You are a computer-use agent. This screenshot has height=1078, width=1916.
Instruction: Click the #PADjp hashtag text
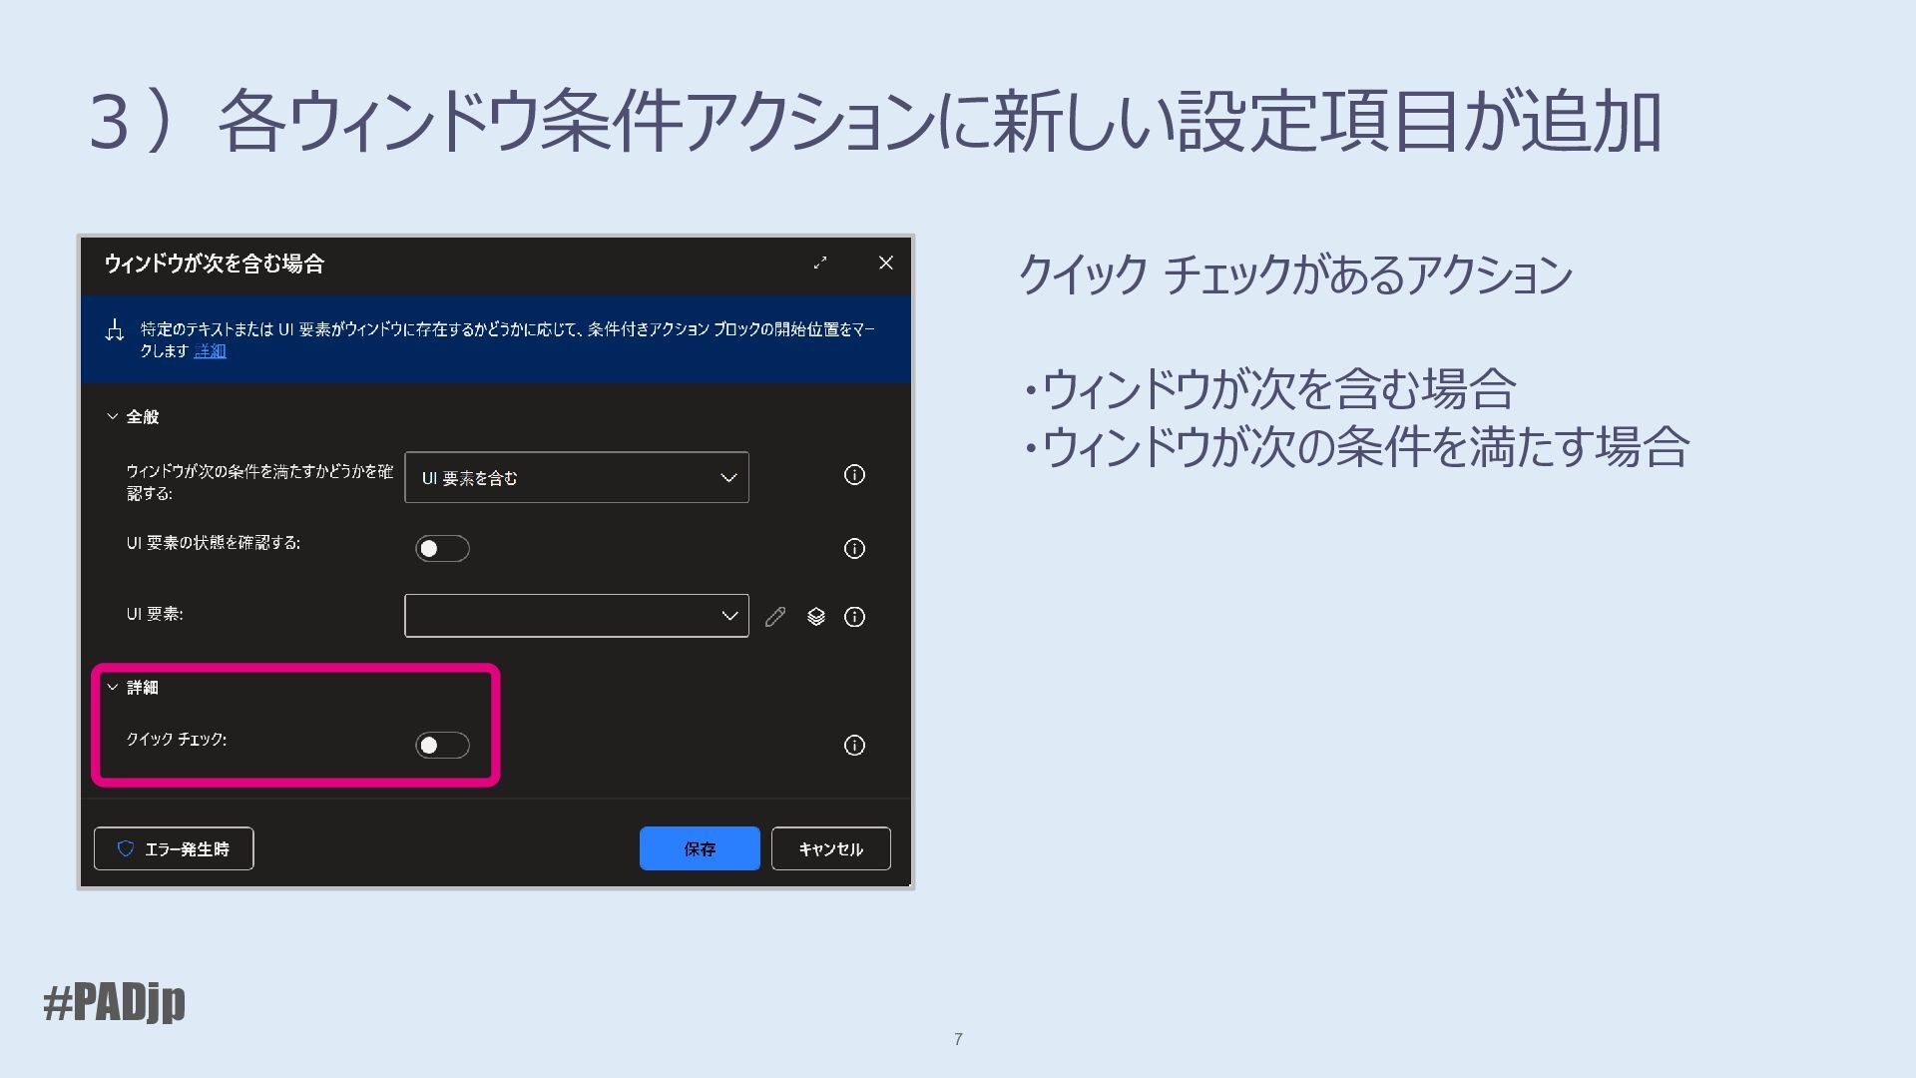(x=115, y=1001)
